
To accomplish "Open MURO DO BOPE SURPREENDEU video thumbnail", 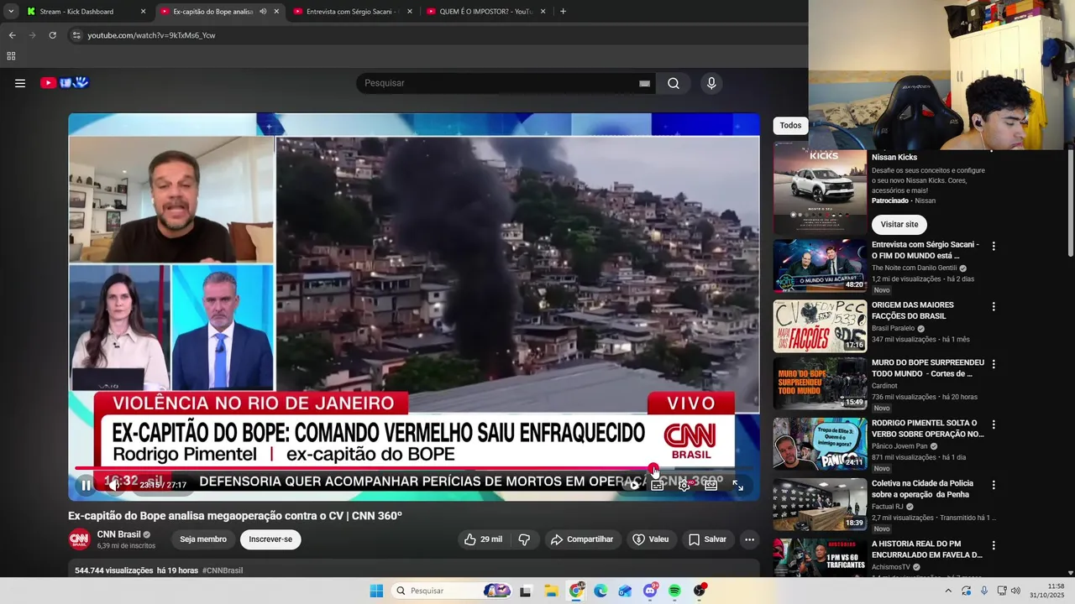I will click(820, 383).
